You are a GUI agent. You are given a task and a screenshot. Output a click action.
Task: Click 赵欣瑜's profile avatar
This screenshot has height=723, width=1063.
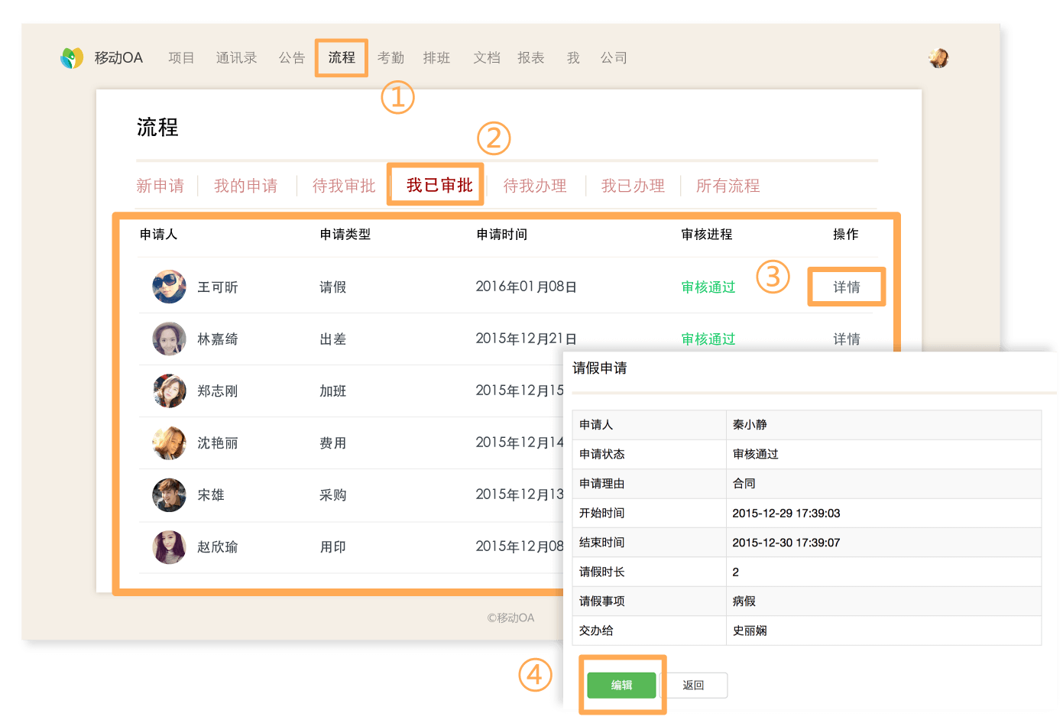coord(169,547)
